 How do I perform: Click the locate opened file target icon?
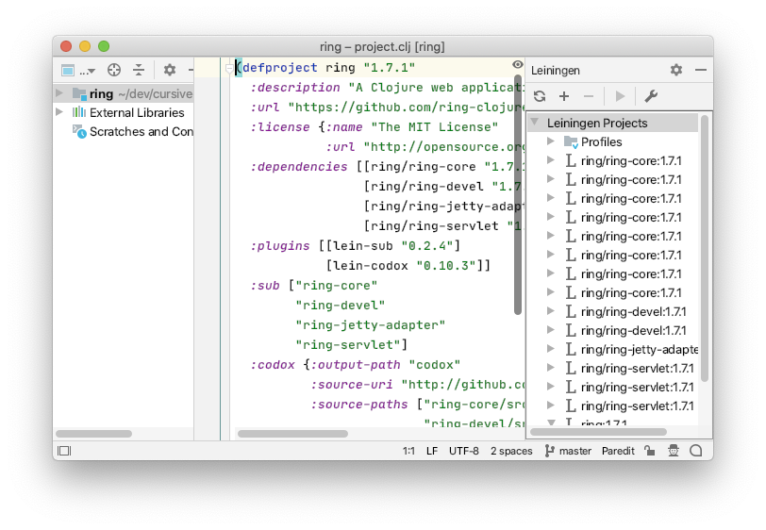tap(114, 71)
